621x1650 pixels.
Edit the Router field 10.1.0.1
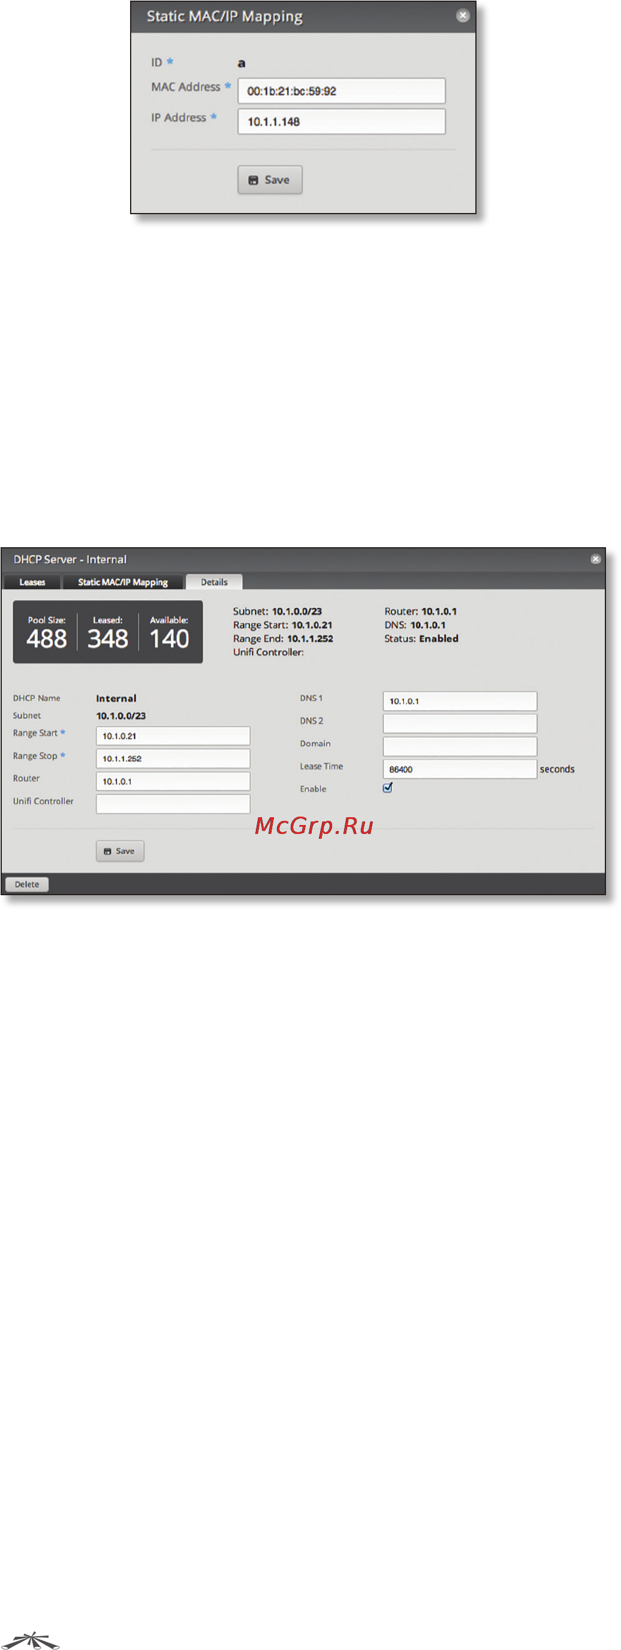pyautogui.click(x=173, y=781)
